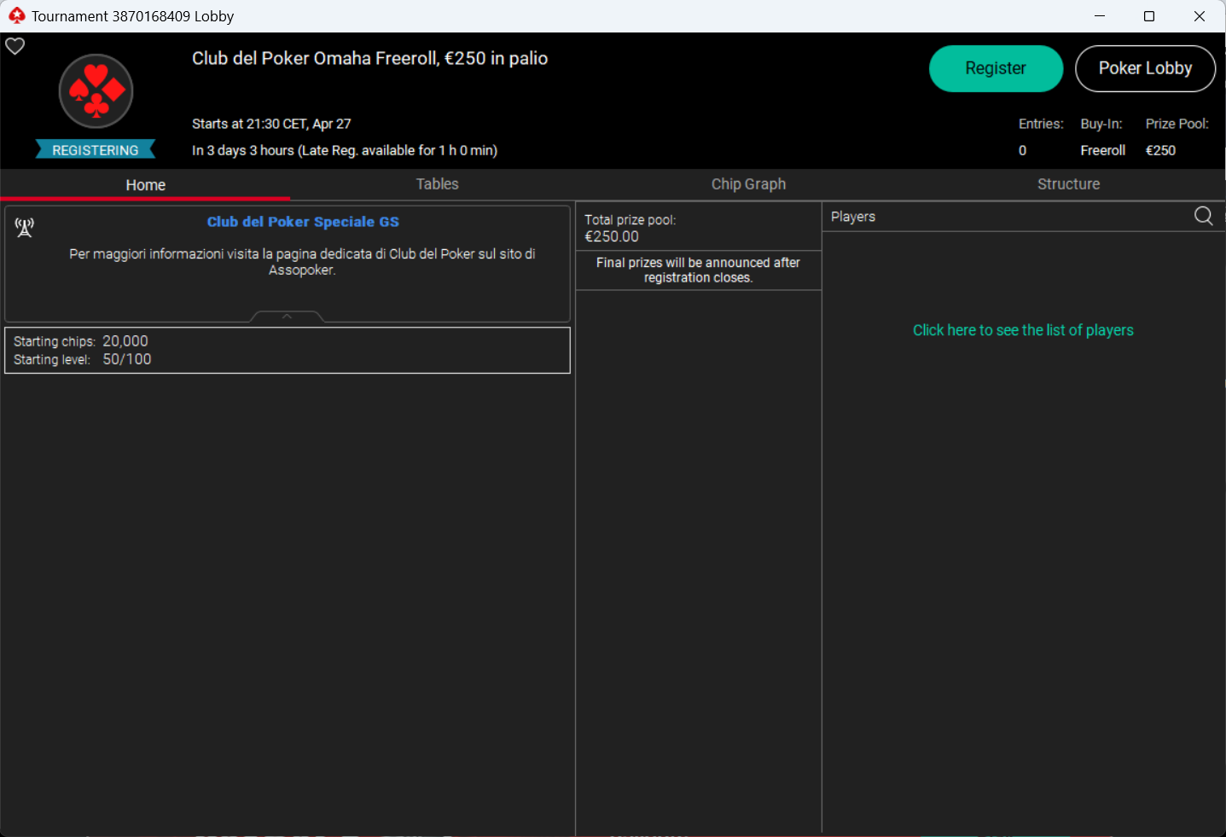Close the tournament lobby window
This screenshot has width=1226, height=837.
(x=1200, y=15)
